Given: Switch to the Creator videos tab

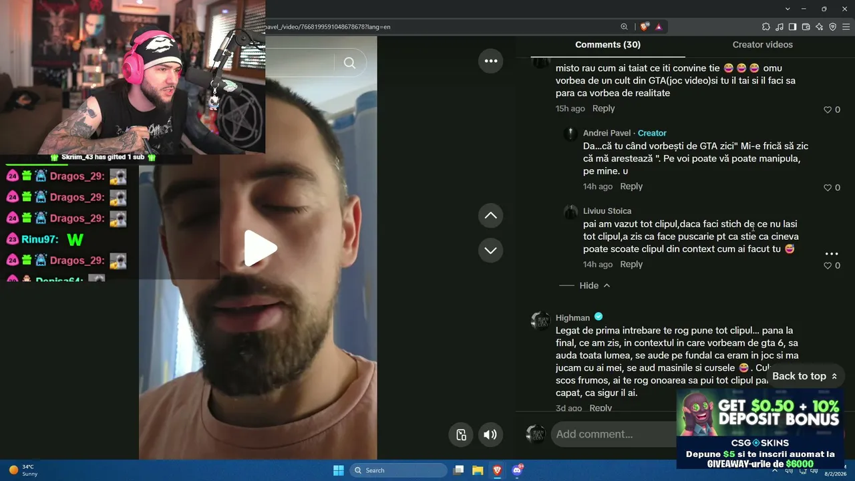Looking at the screenshot, I should point(762,45).
